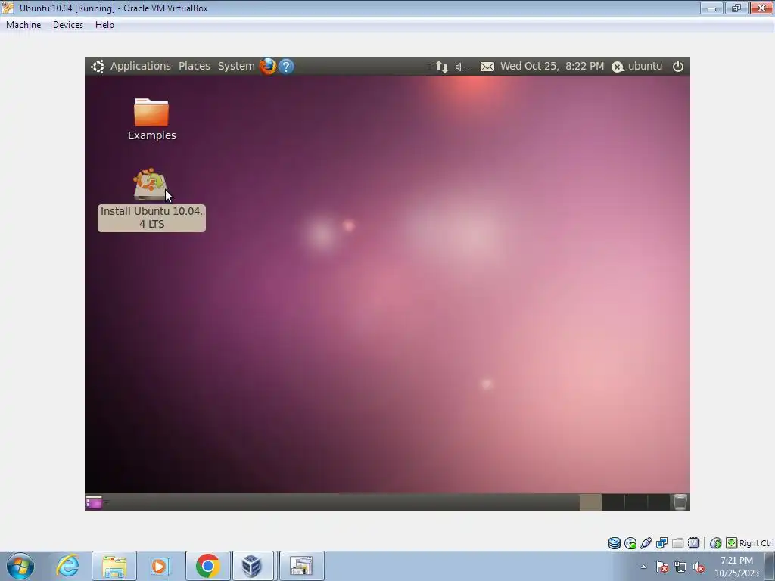This screenshot has width=775, height=581.
Task: Open the Trash icon in bottom panel
Action: [x=680, y=502]
